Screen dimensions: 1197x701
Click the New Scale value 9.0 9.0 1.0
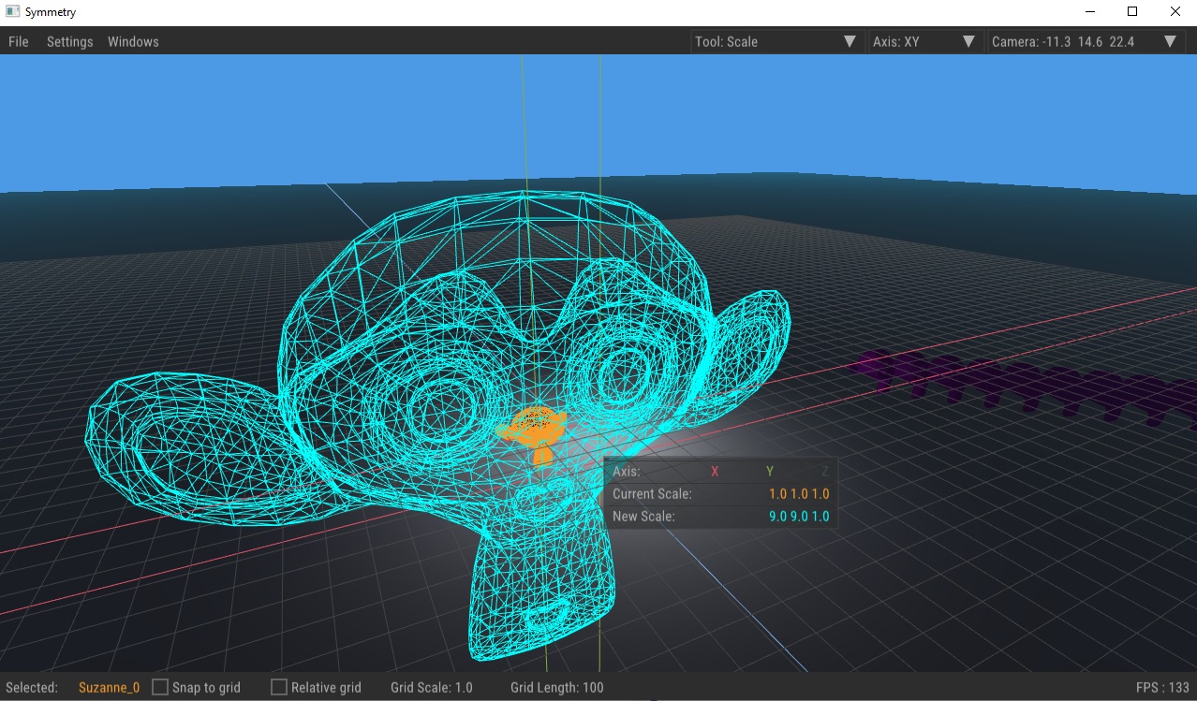coord(799,516)
